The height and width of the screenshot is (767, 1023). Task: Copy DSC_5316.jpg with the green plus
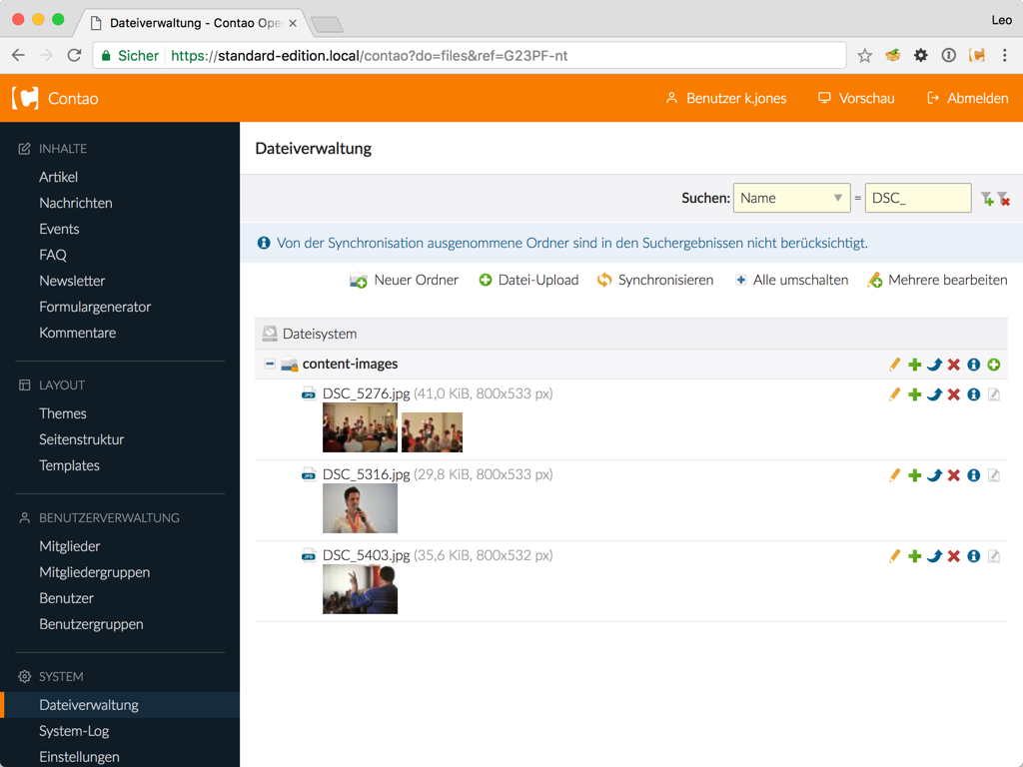click(915, 475)
